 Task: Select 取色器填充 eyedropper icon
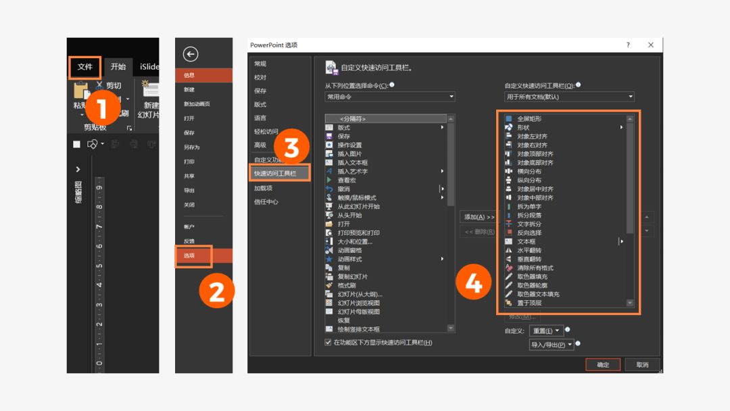point(509,277)
